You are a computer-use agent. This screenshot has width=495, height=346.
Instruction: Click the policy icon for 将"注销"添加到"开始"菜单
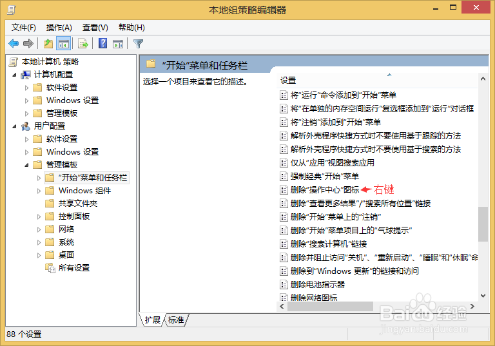click(x=284, y=122)
